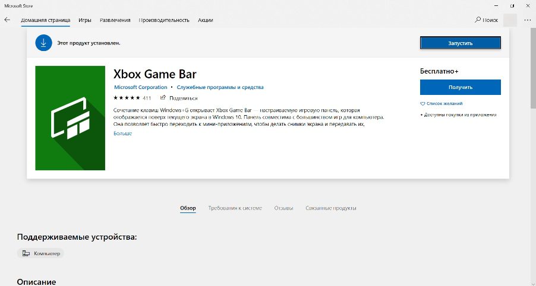
Task: Minimize the Microsoft Store window
Action: click(496, 6)
